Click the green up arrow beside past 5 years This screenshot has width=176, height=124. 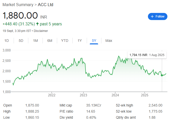pos(37,24)
